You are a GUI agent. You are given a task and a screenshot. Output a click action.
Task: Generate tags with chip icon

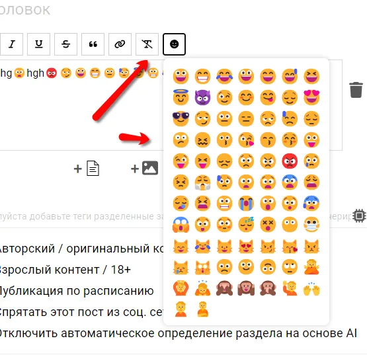tap(359, 216)
